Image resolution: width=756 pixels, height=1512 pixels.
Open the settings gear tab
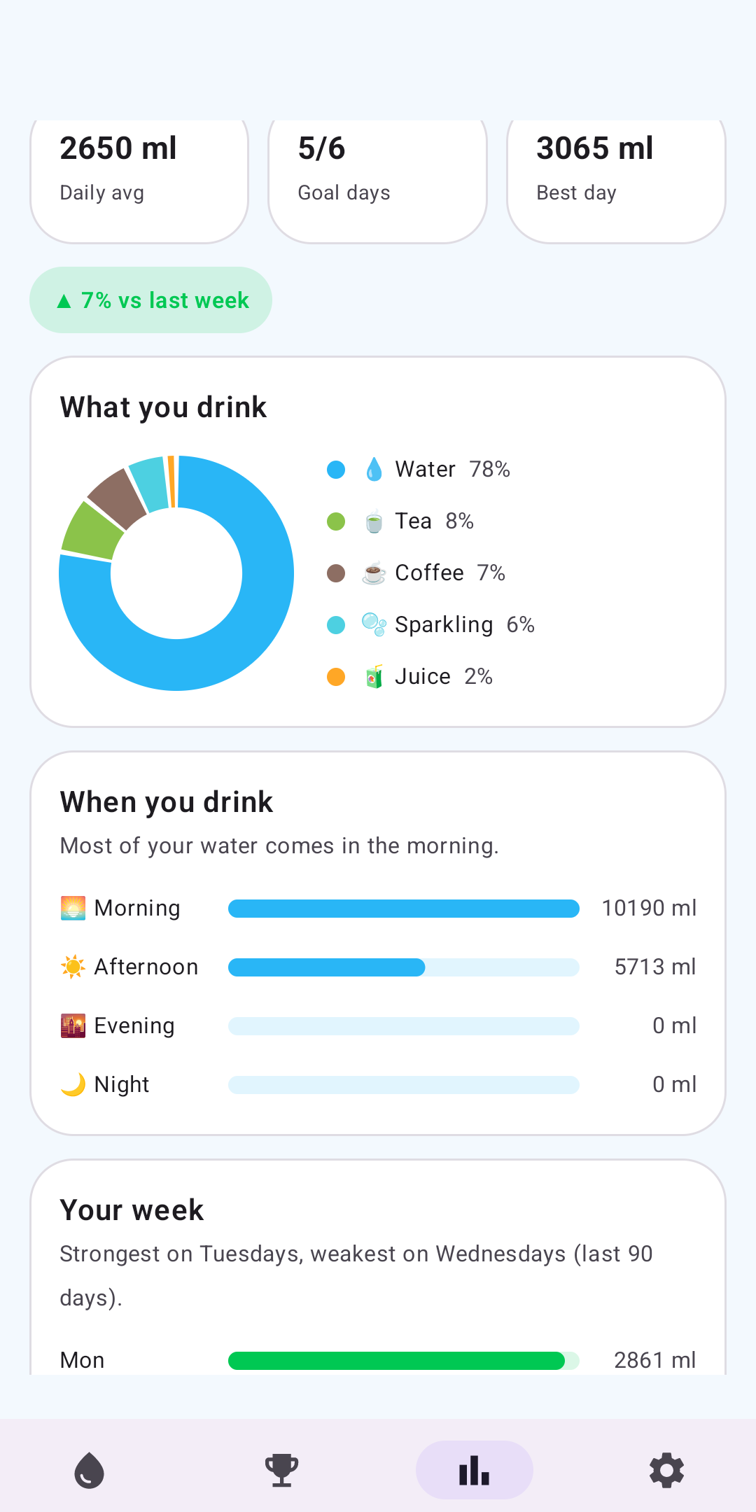[x=667, y=1470]
